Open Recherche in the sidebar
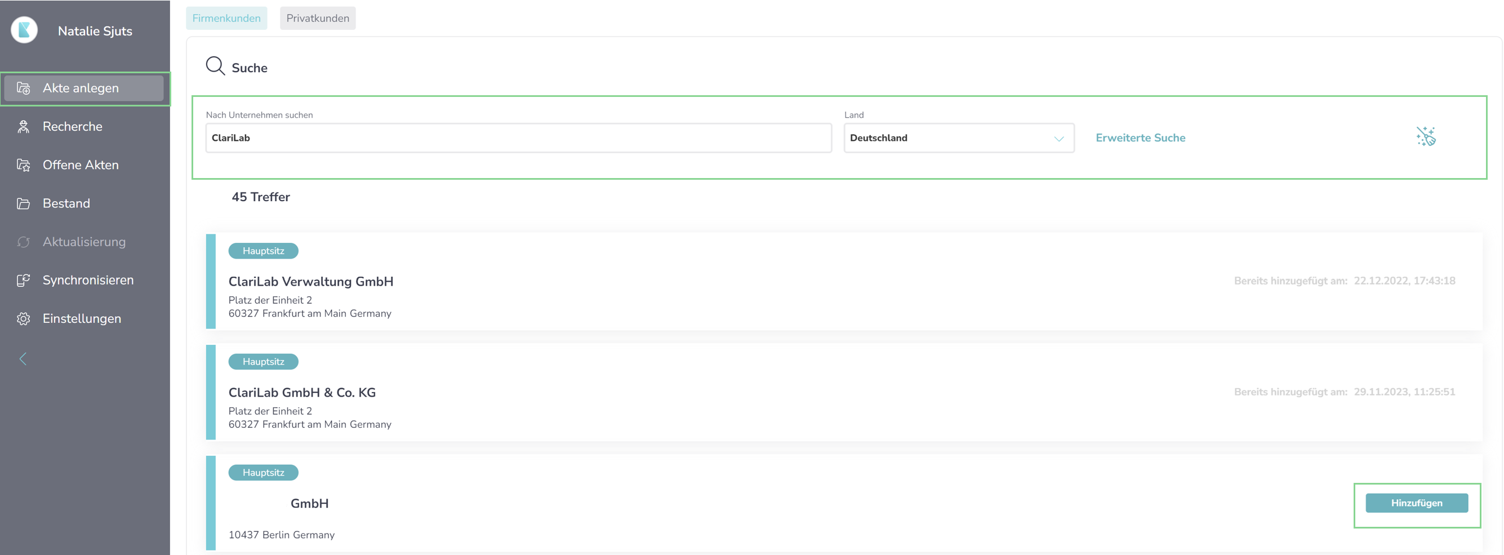Screen dimensions: 1504x555 pos(84,127)
